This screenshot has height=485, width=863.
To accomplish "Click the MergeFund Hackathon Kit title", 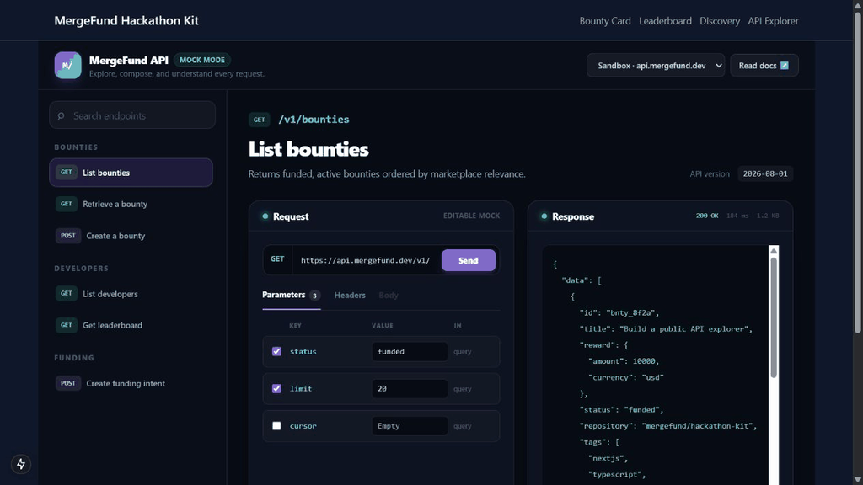I will pos(126,21).
